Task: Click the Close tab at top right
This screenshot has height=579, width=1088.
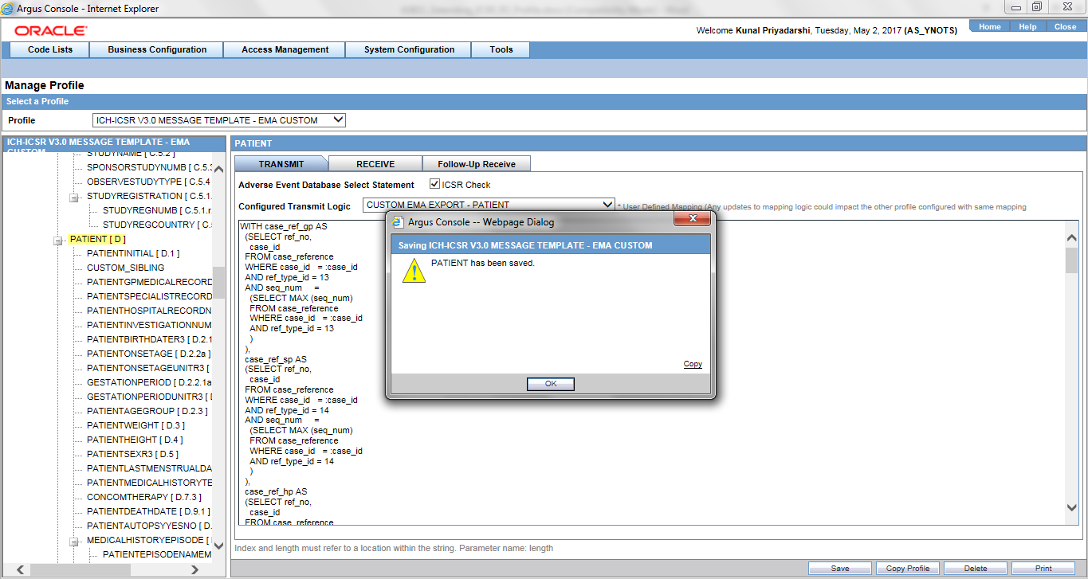Action: (1066, 26)
